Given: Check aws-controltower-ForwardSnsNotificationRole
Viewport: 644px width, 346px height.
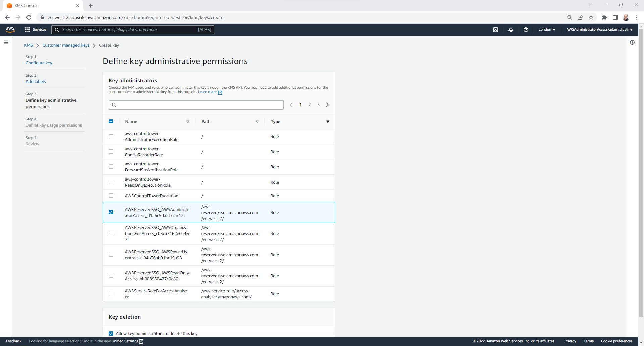Looking at the screenshot, I should [111, 166].
